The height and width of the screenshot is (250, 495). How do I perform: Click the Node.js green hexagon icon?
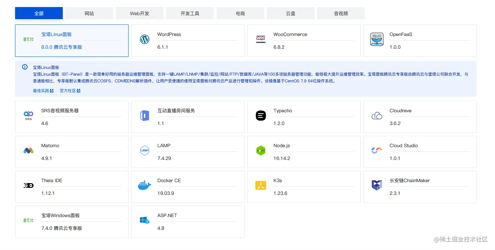[261, 151]
